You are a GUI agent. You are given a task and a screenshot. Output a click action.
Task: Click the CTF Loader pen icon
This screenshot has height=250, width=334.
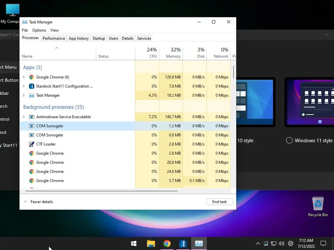coord(32,144)
